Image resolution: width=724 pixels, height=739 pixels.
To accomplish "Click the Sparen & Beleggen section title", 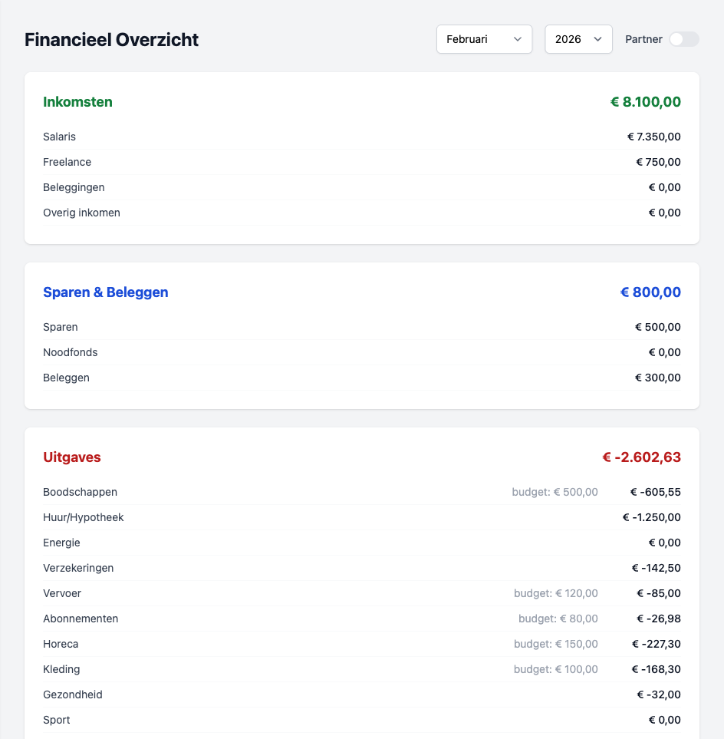I will [106, 292].
